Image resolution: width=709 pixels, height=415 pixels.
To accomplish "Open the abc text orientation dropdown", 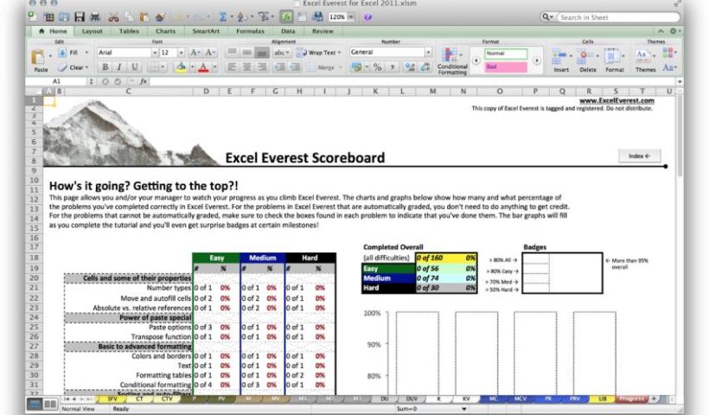I will 281,53.
